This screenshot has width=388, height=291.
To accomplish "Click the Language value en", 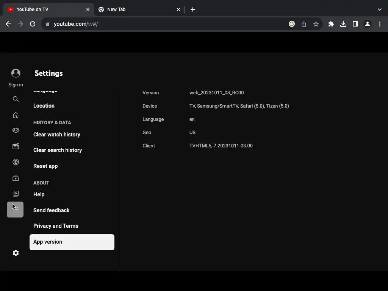I will tap(192, 119).
